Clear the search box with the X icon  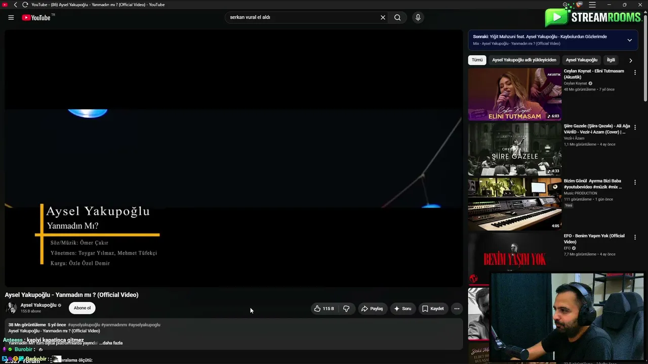[383, 18]
